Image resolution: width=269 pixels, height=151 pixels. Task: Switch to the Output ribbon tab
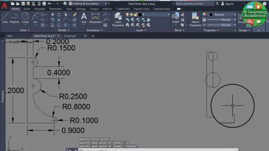tap(94, 9)
